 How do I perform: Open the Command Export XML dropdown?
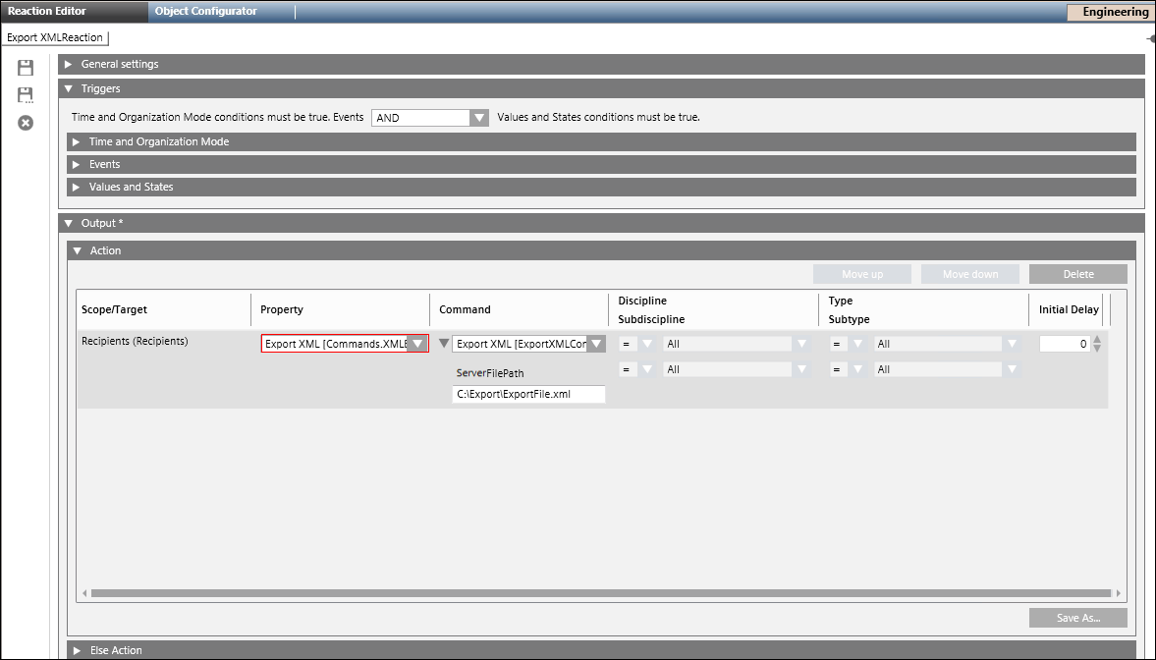(595, 344)
